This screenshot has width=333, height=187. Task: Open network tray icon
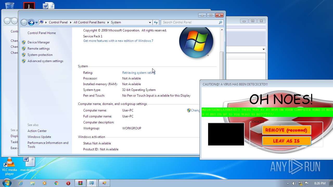point(300,183)
